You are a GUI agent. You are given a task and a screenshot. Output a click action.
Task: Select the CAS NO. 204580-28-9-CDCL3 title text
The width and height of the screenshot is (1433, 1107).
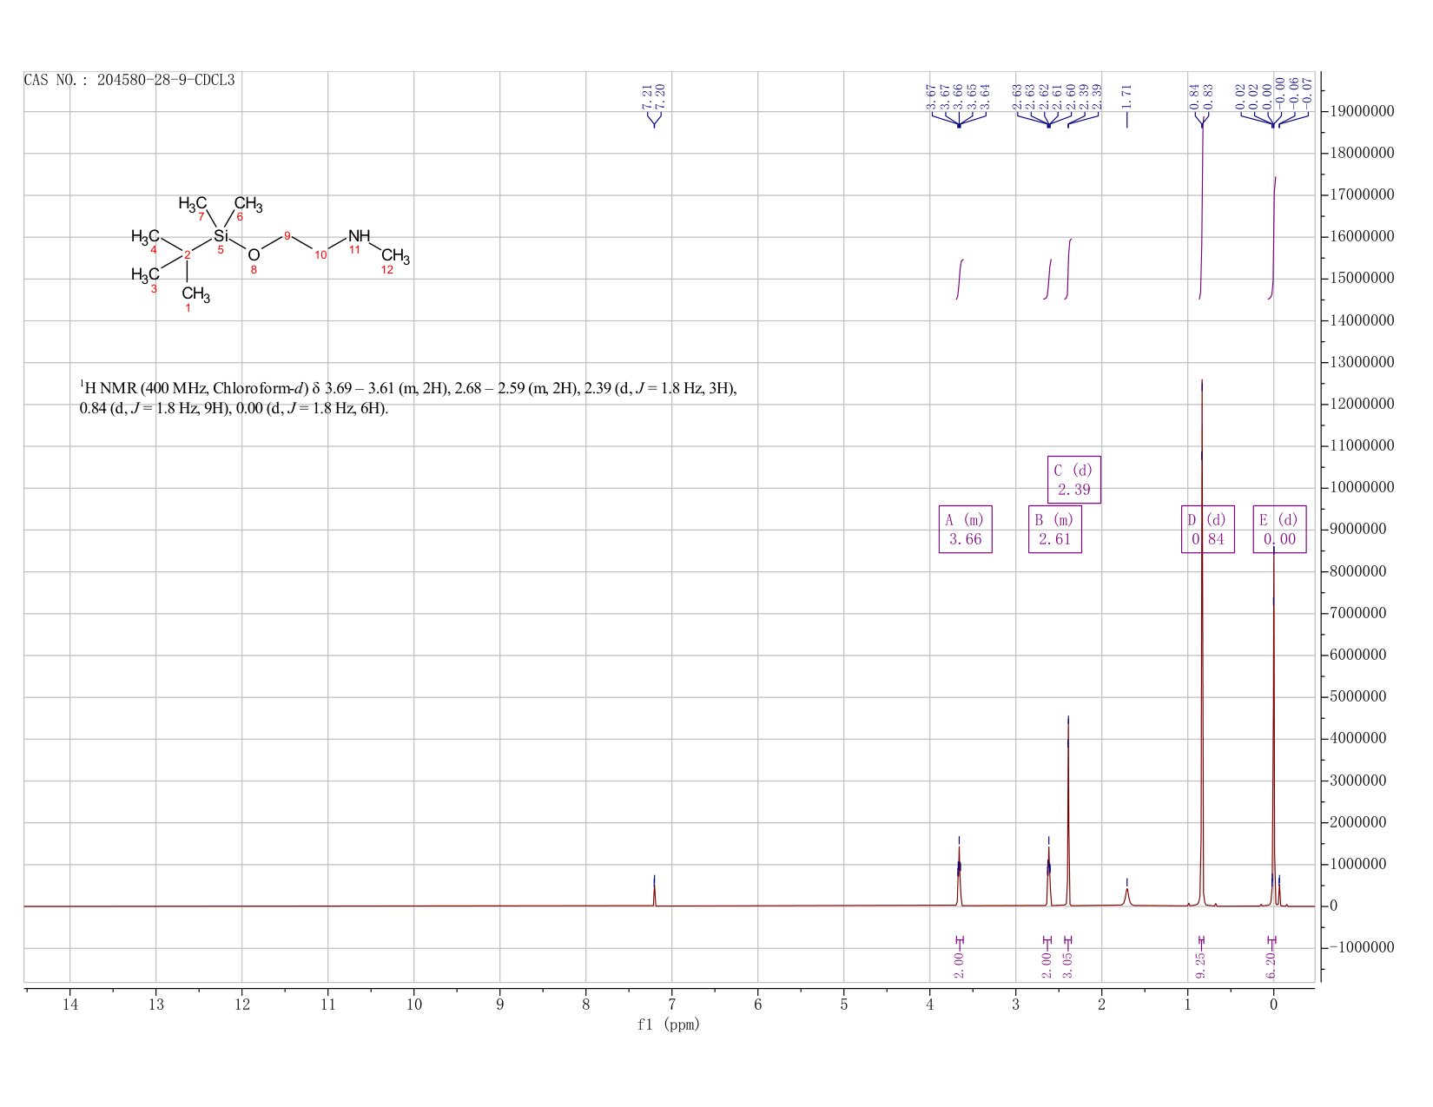tap(129, 80)
